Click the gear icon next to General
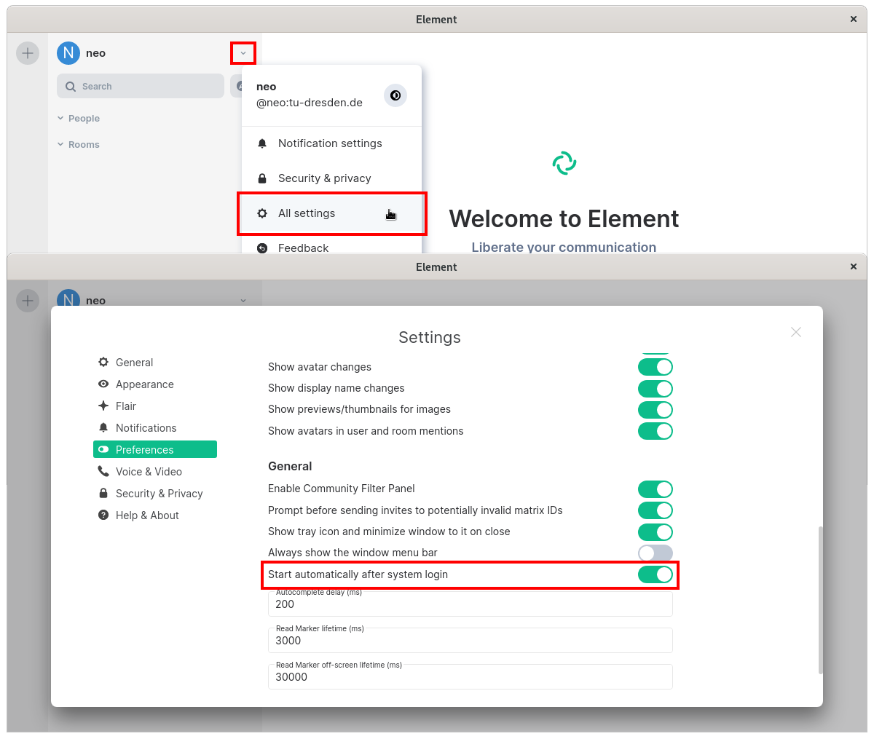The height and width of the screenshot is (739, 874). pyautogui.click(x=103, y=363)
